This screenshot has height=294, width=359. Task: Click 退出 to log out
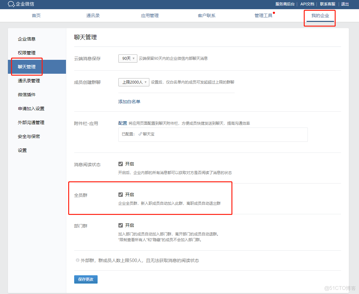coord(344,4)
